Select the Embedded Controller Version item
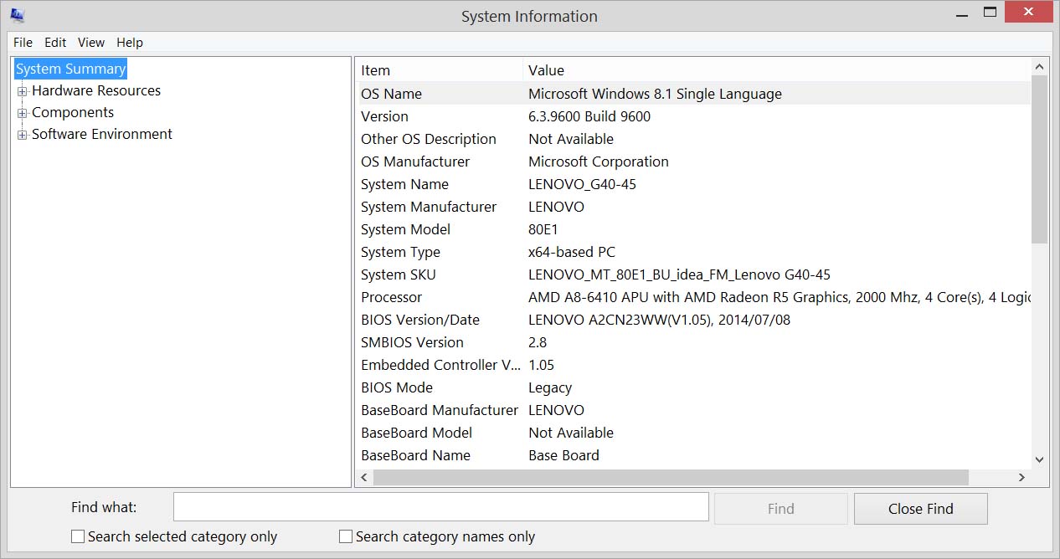The width and height of the screenshot is (1060, 559). click(x=440, y=365)
